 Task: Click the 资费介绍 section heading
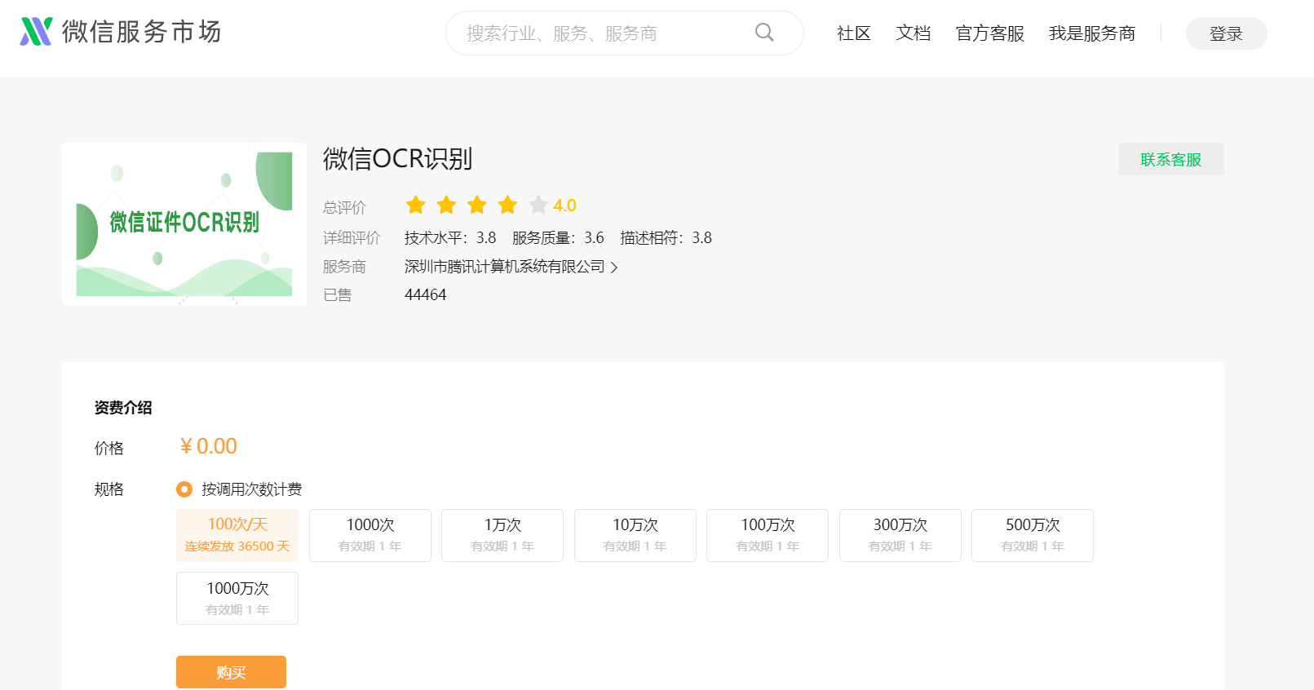tap(123, 408)
